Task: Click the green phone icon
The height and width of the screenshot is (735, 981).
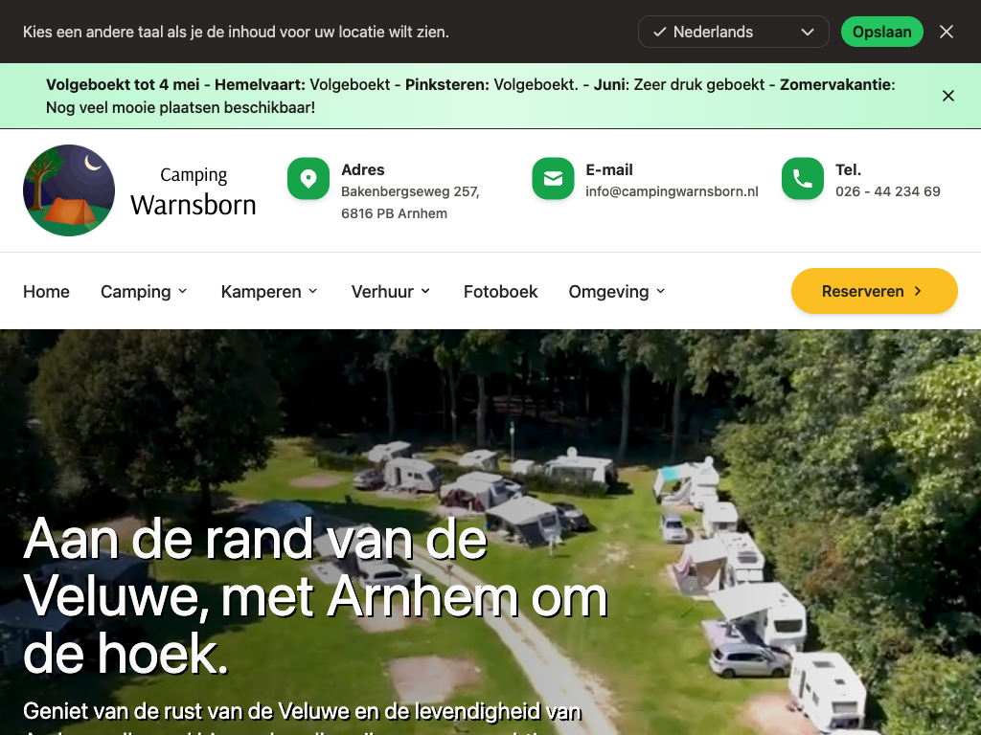Action: tap(802, 179)
